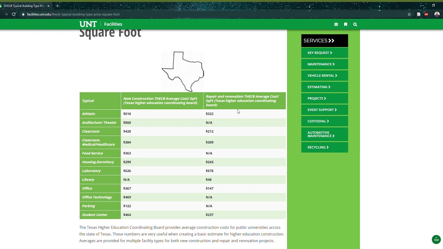Click the $48 Library renovation cost
Viewport: 443px width, 249px height.
coord(208,179)
